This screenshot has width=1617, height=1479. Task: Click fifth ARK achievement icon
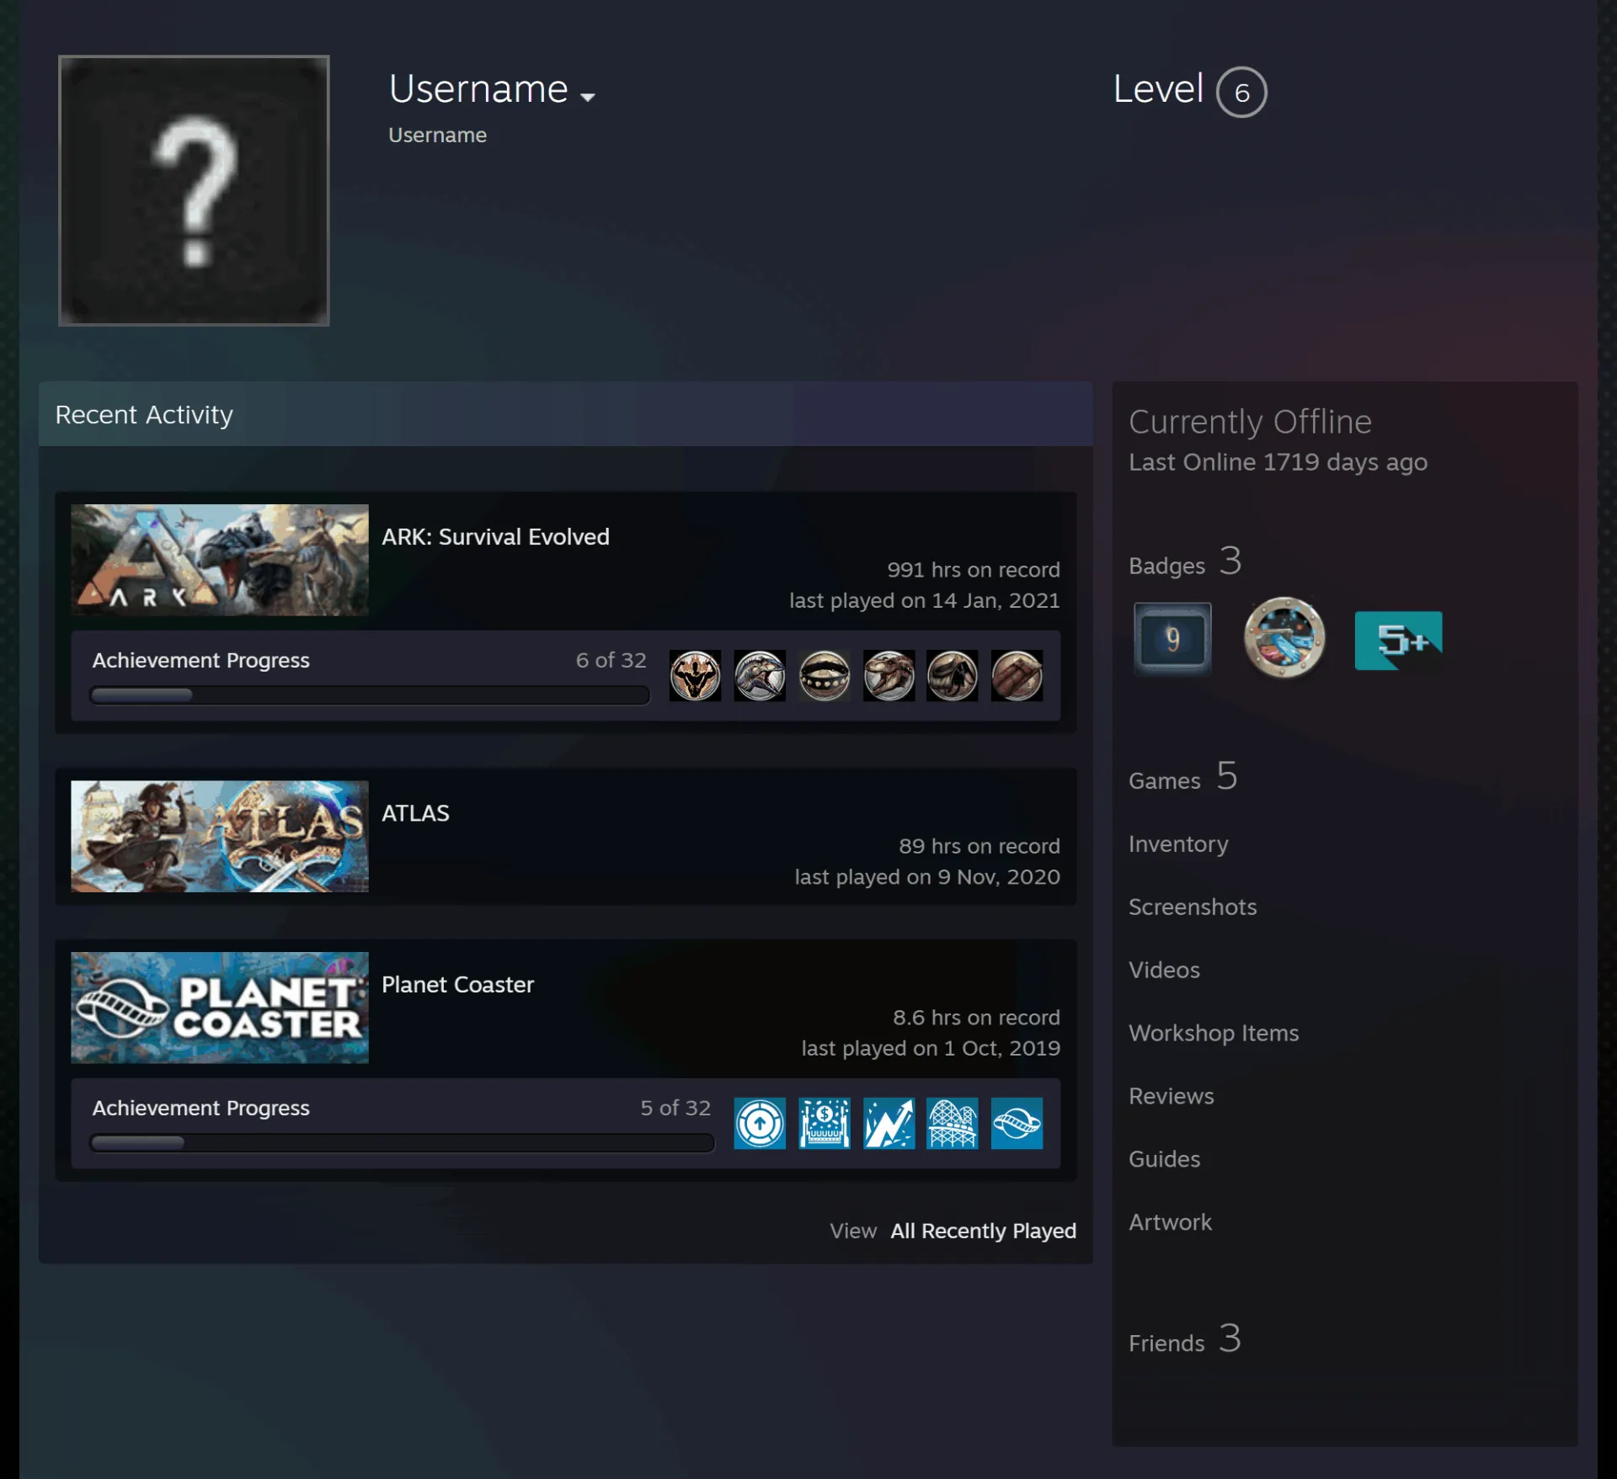(953, 675)
